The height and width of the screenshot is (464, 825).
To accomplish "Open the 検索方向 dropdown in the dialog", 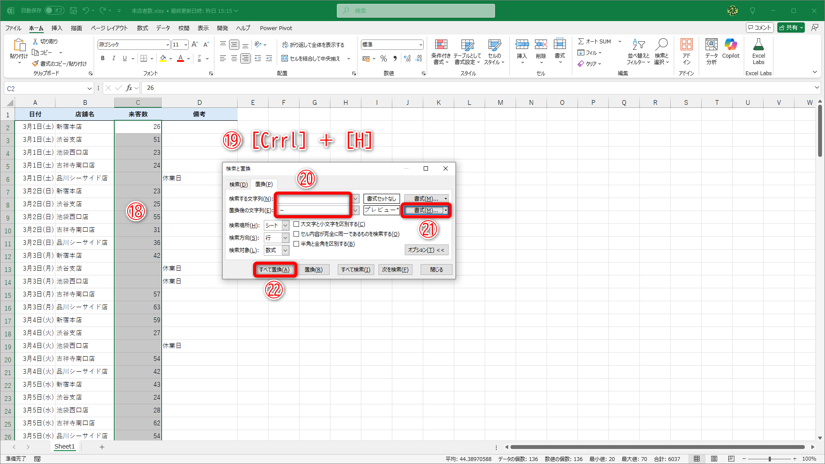I will click(x=284, y=238).
